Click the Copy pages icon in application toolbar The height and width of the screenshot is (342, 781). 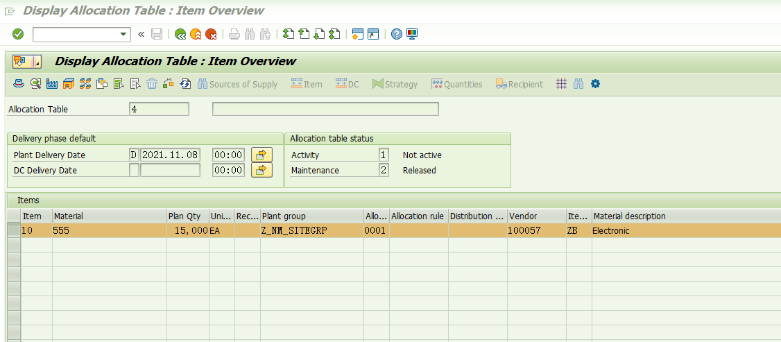point(102,84)
